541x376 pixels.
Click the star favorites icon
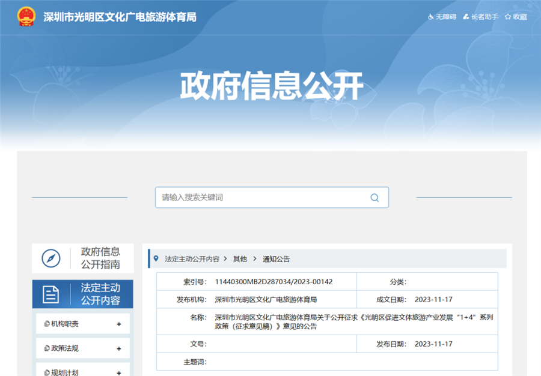click(x=507, y=17)
